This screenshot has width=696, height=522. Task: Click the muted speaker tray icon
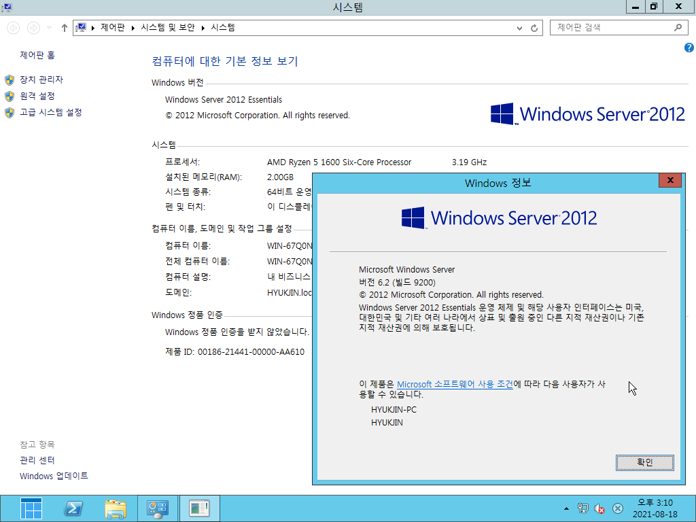pos(599,508)
